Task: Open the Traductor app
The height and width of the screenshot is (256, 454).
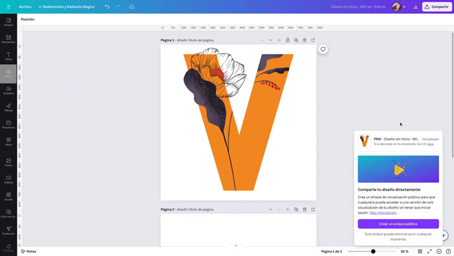Action: (x=8, y=231)
